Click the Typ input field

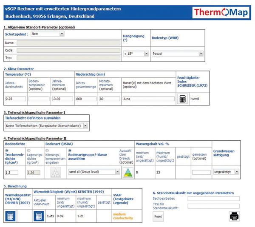pos(68,58)
